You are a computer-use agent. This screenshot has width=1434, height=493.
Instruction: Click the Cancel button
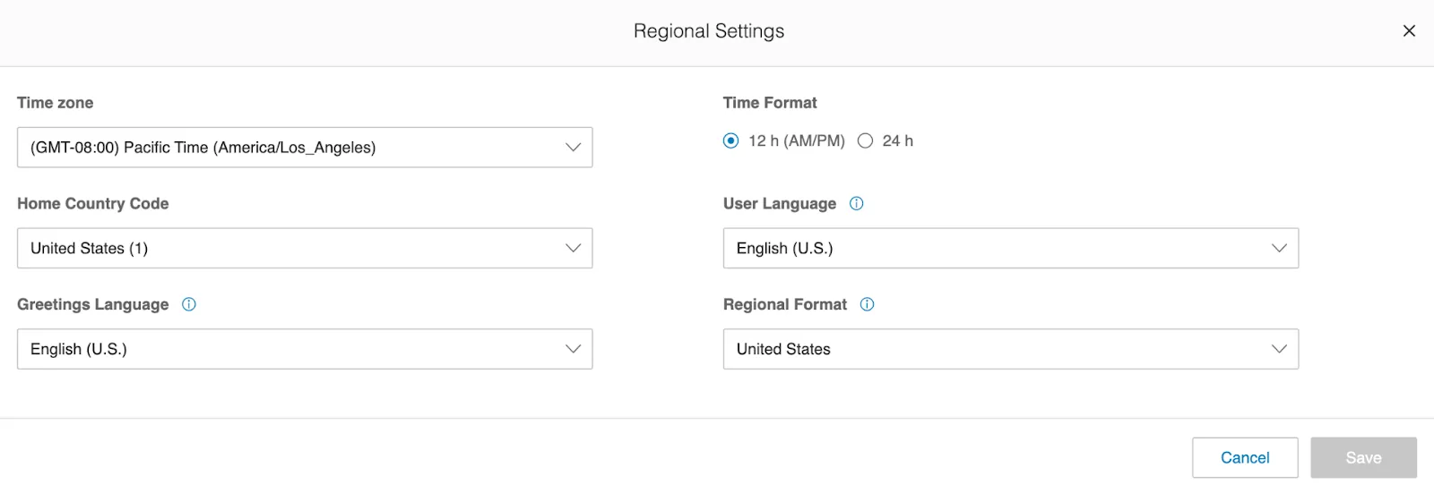[x=1244, y=457]
